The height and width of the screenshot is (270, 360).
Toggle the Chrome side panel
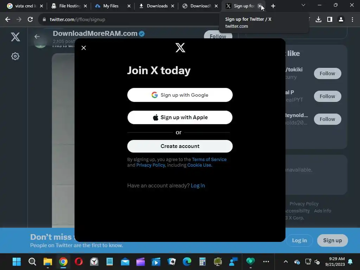(330, 20)
